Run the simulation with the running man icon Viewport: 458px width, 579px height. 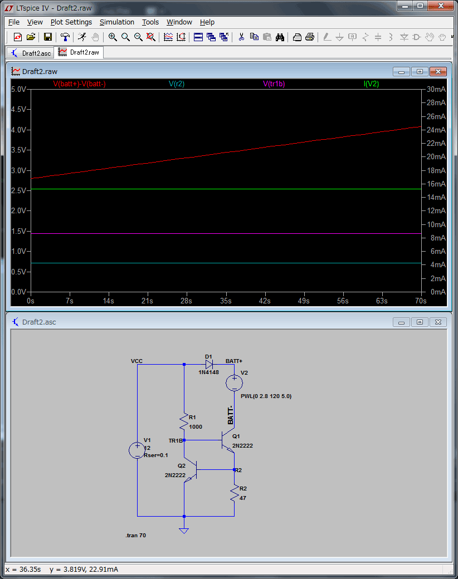click(82, 37)
